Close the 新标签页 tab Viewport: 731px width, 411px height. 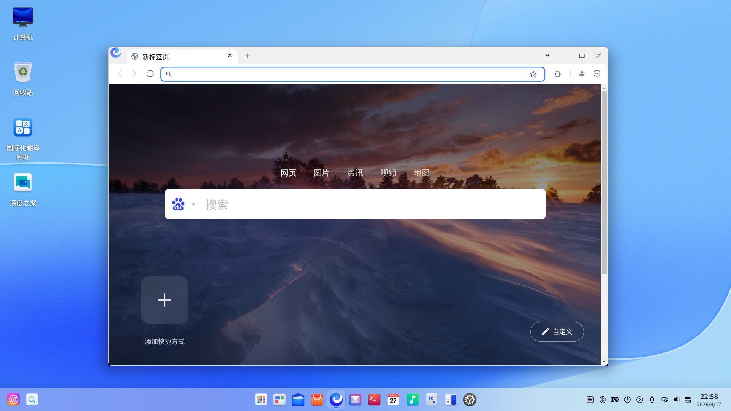point(230,56)
